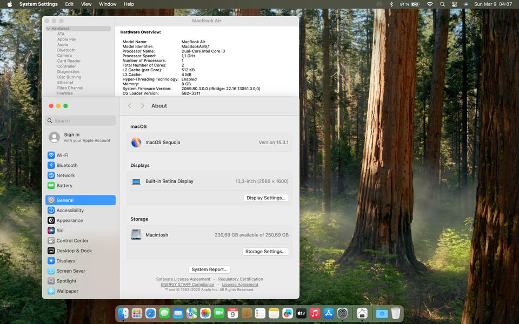Click the Search field in sidebar

click(81, 121)
